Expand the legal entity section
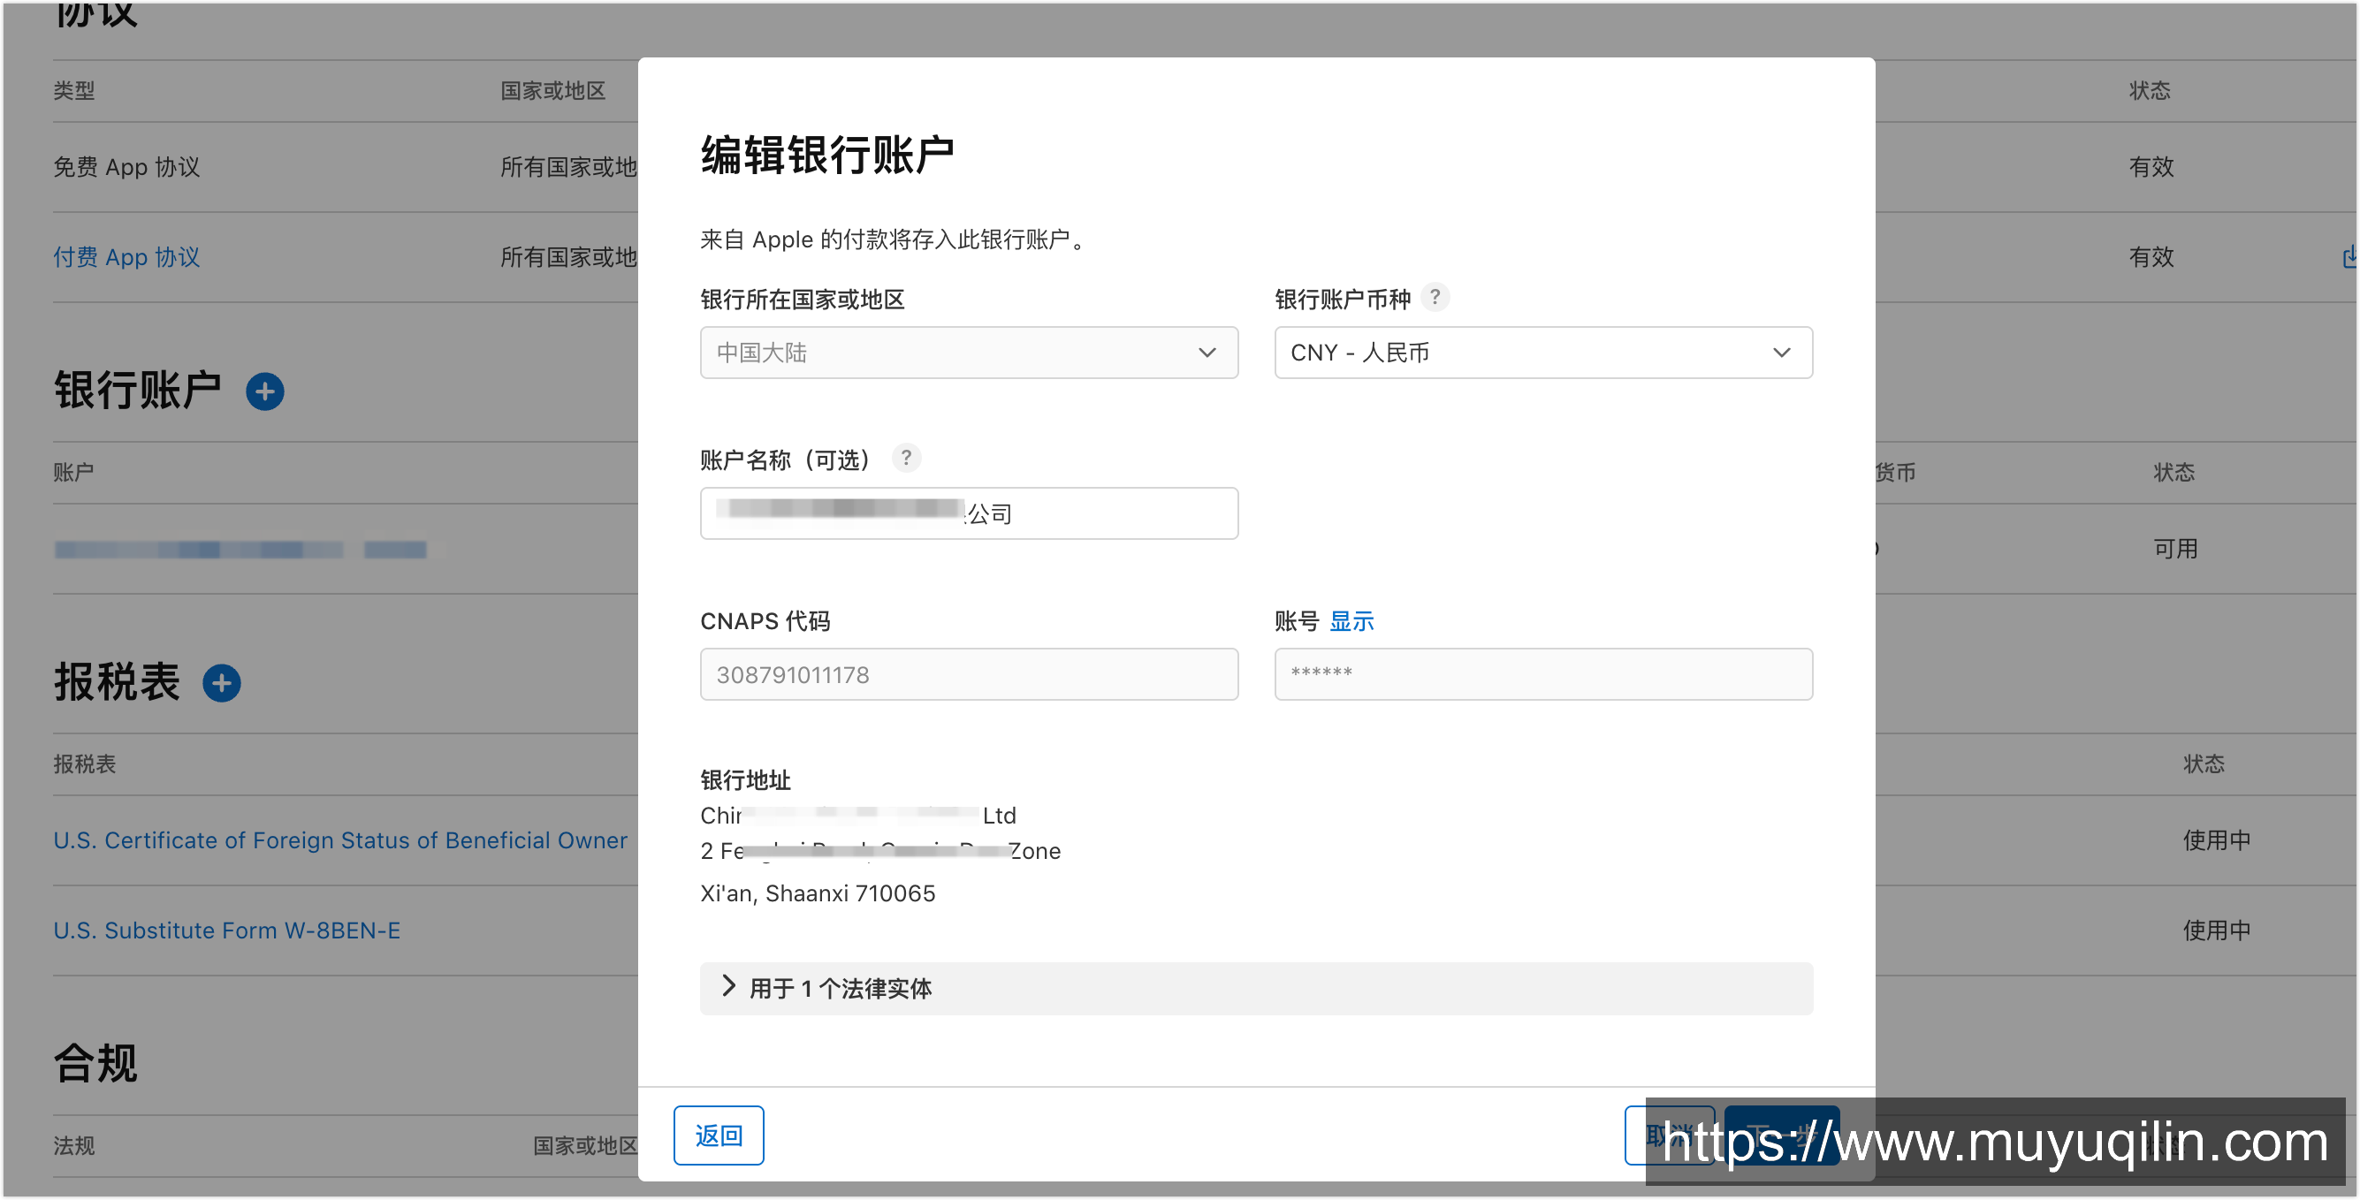The image size is (2360, 1200). 1256,989
